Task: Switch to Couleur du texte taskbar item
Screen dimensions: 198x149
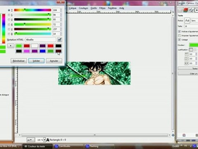Action: point(38,147)
